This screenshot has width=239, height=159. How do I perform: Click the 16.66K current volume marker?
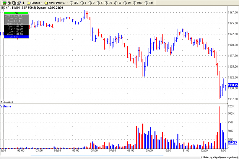232,143
